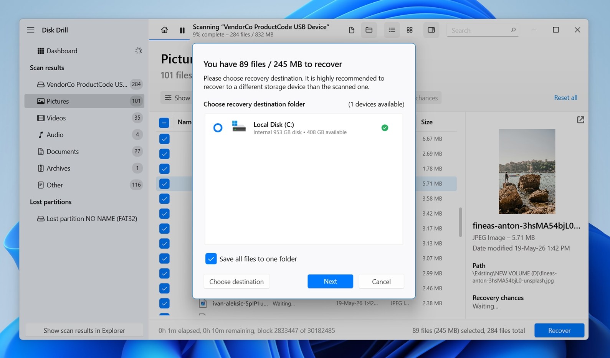610x358 pixels.
Task: Switch to folder view icon
Action: (x=369, y=30)
